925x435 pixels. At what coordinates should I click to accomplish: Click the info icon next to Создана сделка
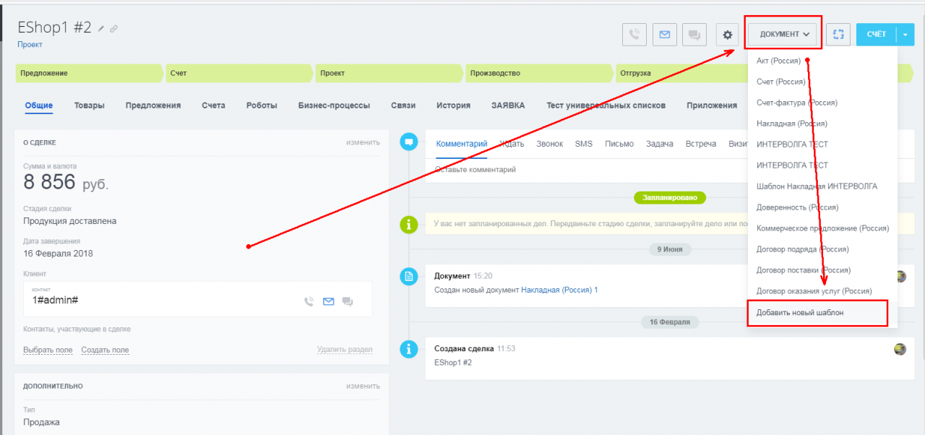coord(409,349)
